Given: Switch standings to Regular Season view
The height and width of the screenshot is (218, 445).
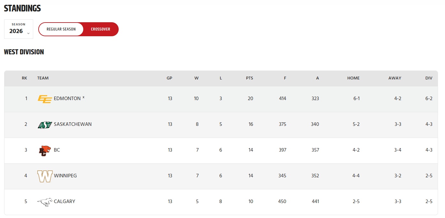Looking at the screenshot, I should (x=61, y=29).
